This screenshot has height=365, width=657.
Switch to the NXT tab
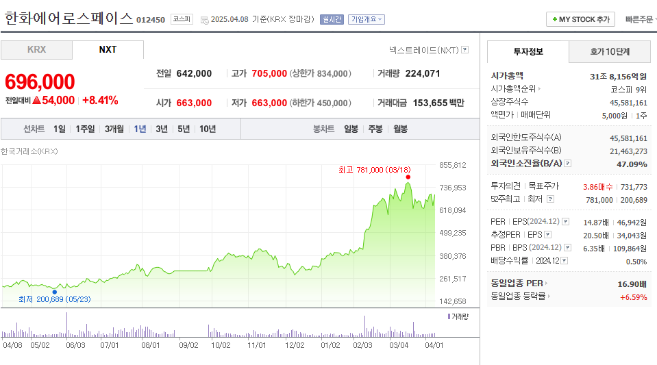click(108, 50)
